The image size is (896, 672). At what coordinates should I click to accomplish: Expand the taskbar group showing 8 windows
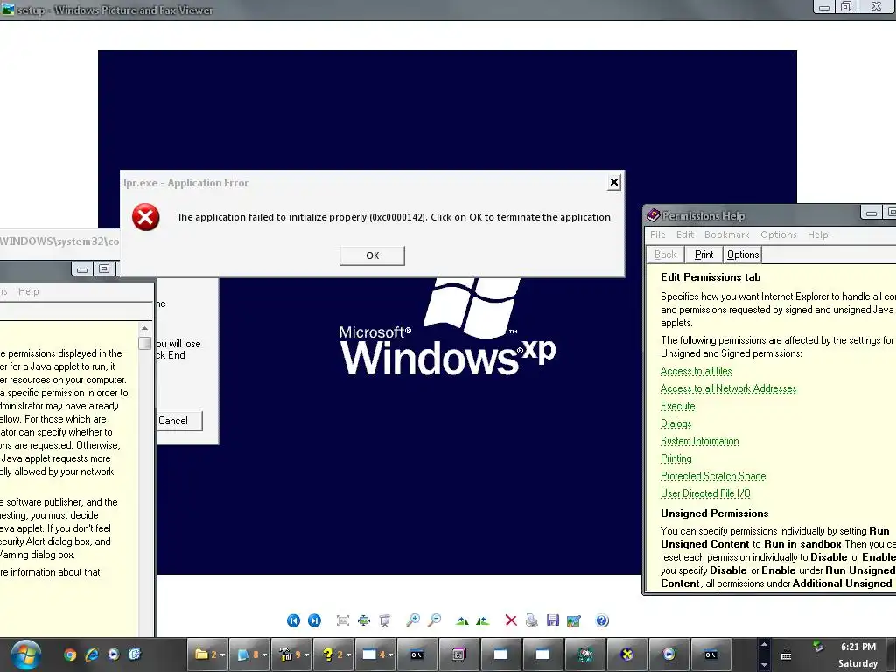pyautogui.click(x=249, y=654)
